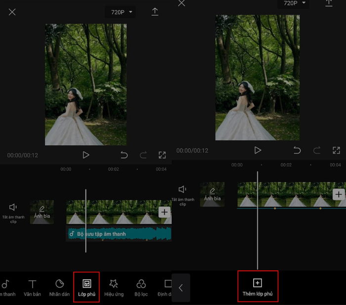
Task: Undo the last edit in the left screen
Action: coord(124,155)
